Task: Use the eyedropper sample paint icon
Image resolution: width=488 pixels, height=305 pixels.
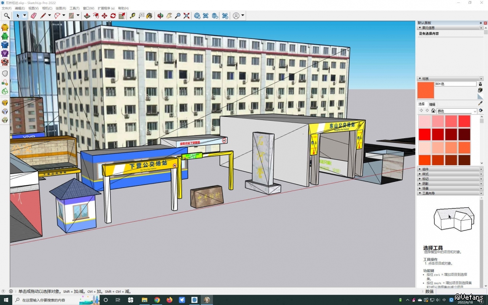Action: (x=480, y=103)
